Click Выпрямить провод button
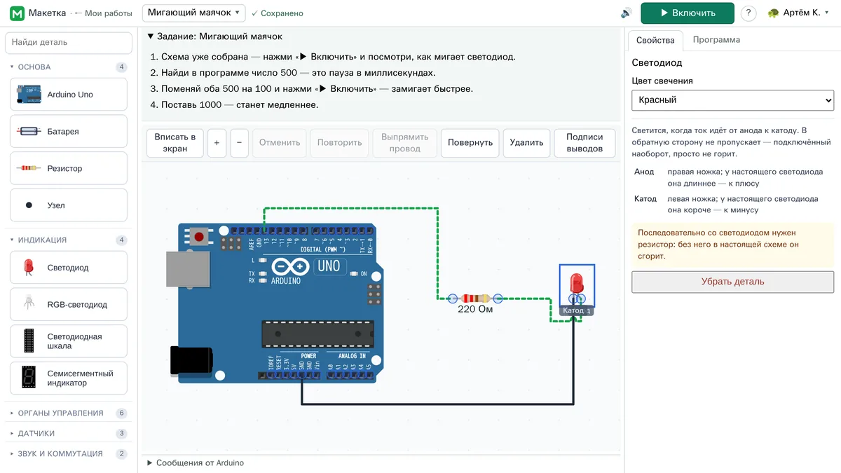This screenshot has height=473, width=841. click(405, 142)
